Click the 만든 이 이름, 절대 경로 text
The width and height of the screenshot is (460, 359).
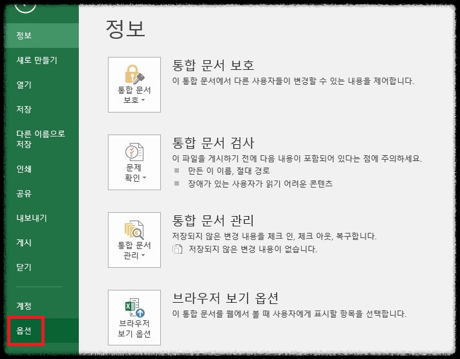[229, 171]
